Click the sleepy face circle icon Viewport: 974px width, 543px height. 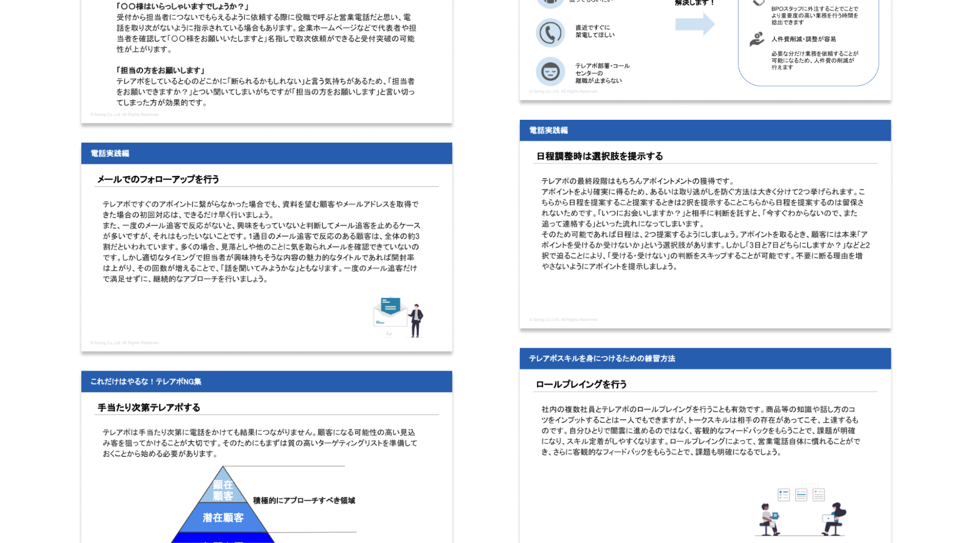point(550,72)
